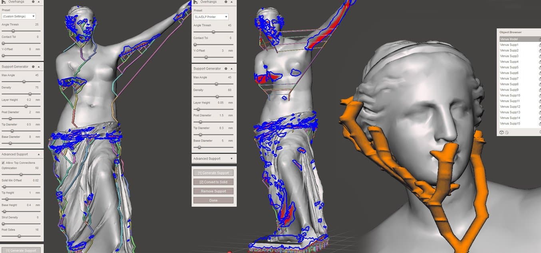Click the Support Generator gear icon in left panel
The height and width of the screenshot is (253, 541).
point(33,67)
